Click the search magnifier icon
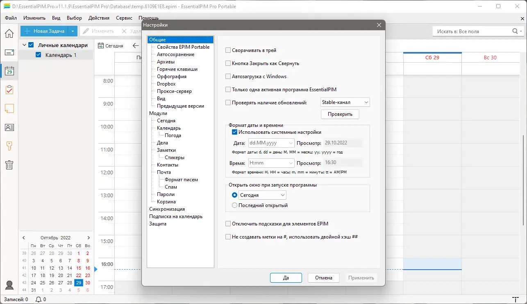Viewport: 527px width, 304px height. click(x=515, y=31)
